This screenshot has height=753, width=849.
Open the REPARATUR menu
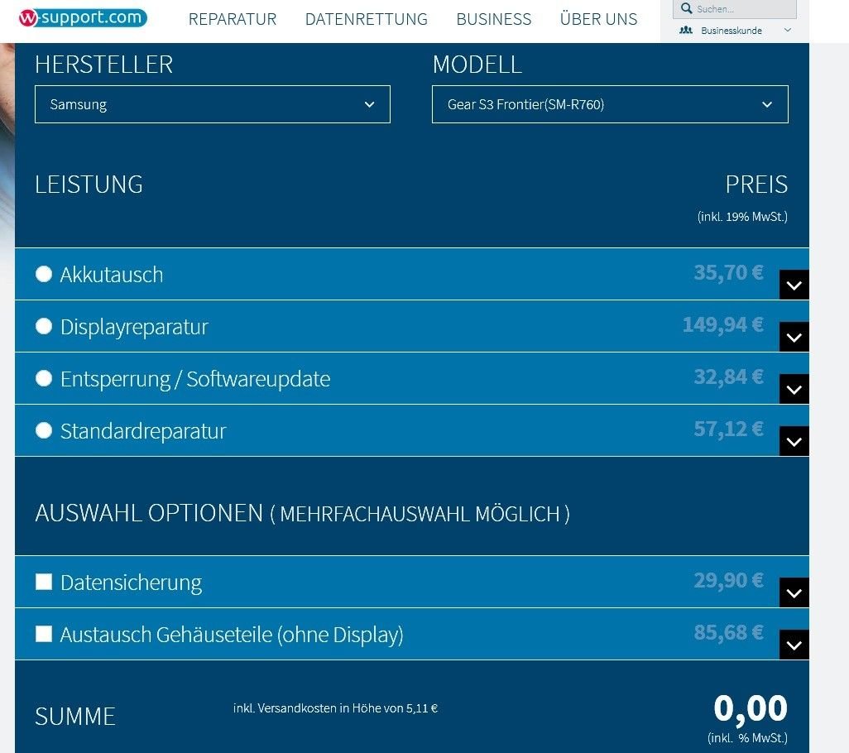pos(233,19)
